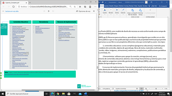Open the Referencias tab in Word

121,6
